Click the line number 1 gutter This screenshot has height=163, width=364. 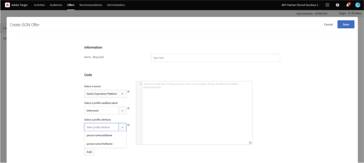click(x=141, y=84)
